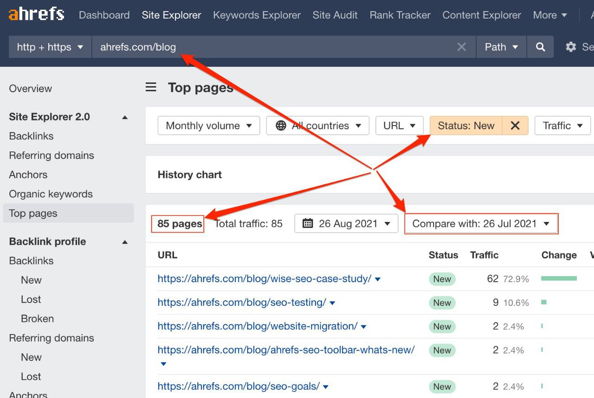Open the http + https protocol dropdown
The image size is (594, 398).
click(50, 47)
